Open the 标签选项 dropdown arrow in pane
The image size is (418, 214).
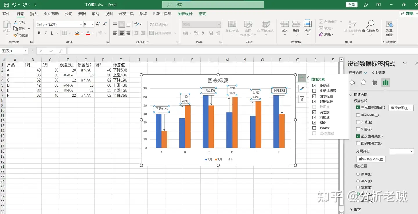(x=365, y=73)
